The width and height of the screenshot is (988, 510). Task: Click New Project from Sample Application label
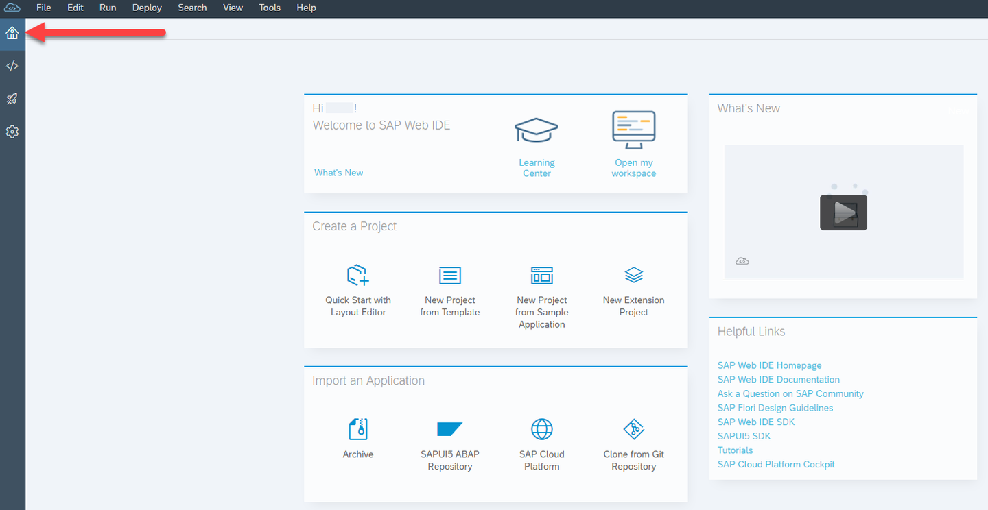coord(542,313)
